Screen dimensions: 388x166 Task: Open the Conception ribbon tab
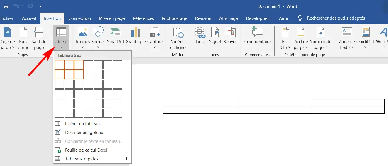coord(80,18)
